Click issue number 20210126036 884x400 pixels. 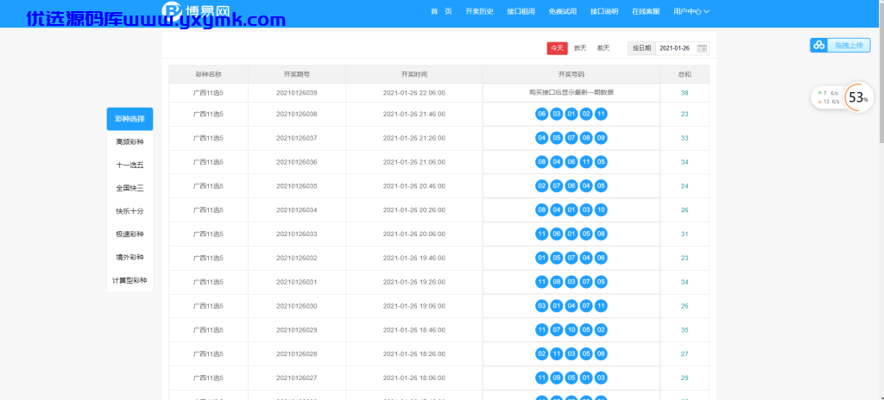click(297, 162)
